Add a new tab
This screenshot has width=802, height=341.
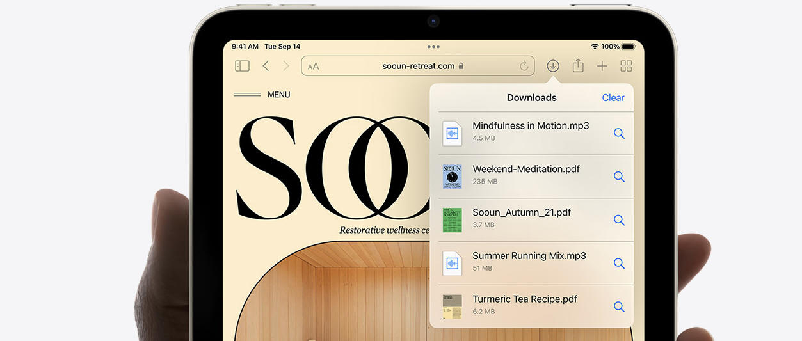pyautogui.click(x=602, y=66)
